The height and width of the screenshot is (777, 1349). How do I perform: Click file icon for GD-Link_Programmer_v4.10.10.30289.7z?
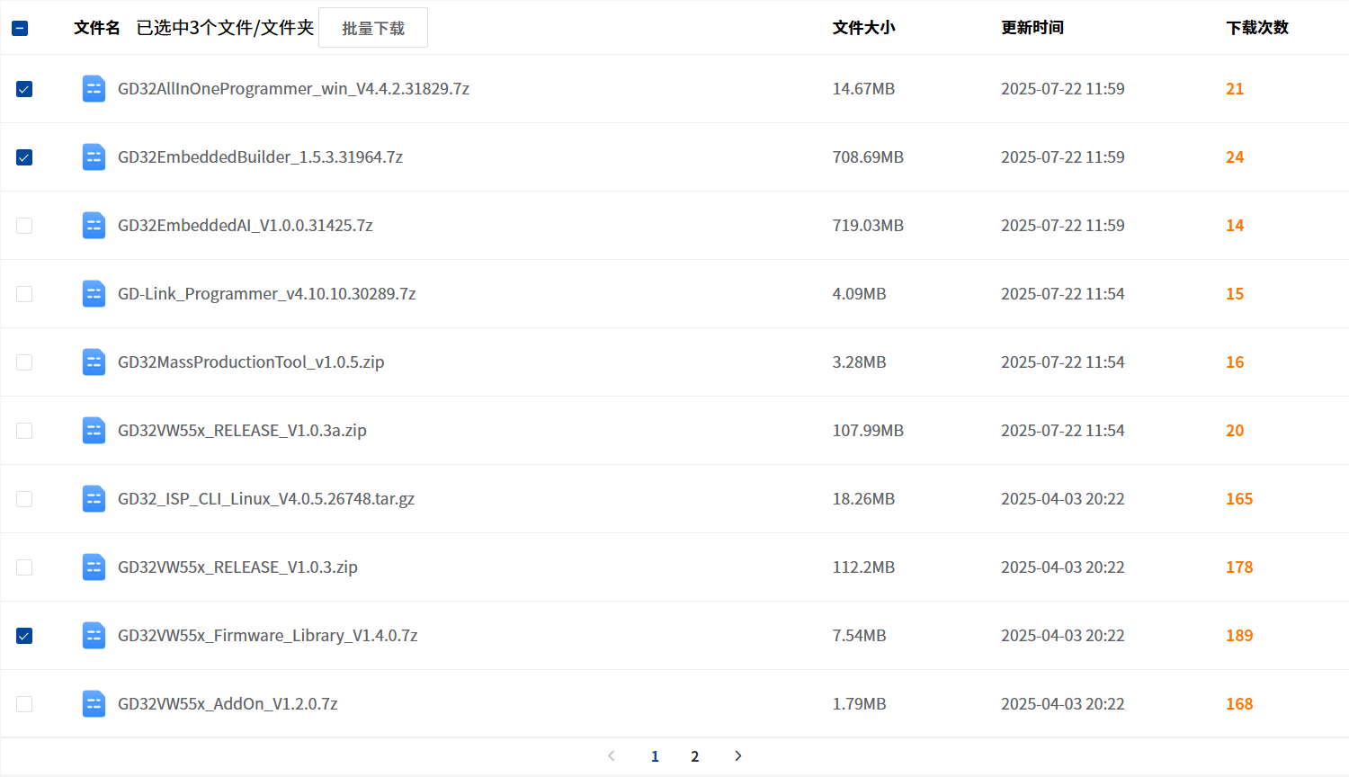[94, 294]
